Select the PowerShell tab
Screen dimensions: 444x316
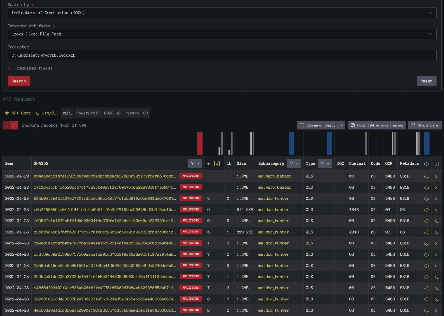(88, 113)
